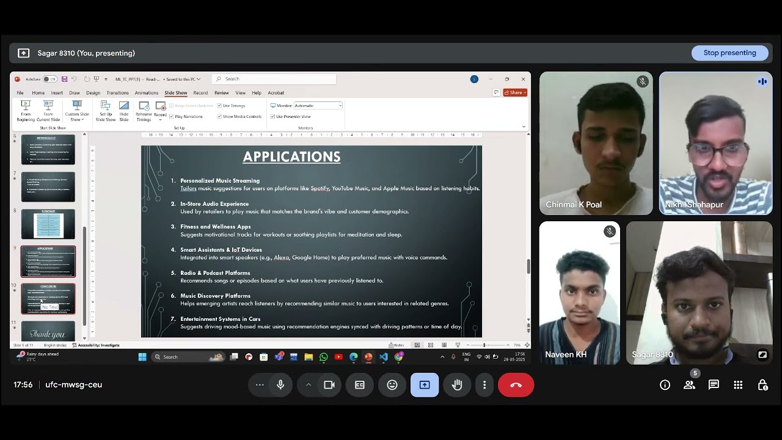Expand Meet audio settings three dots

(260, 385)
